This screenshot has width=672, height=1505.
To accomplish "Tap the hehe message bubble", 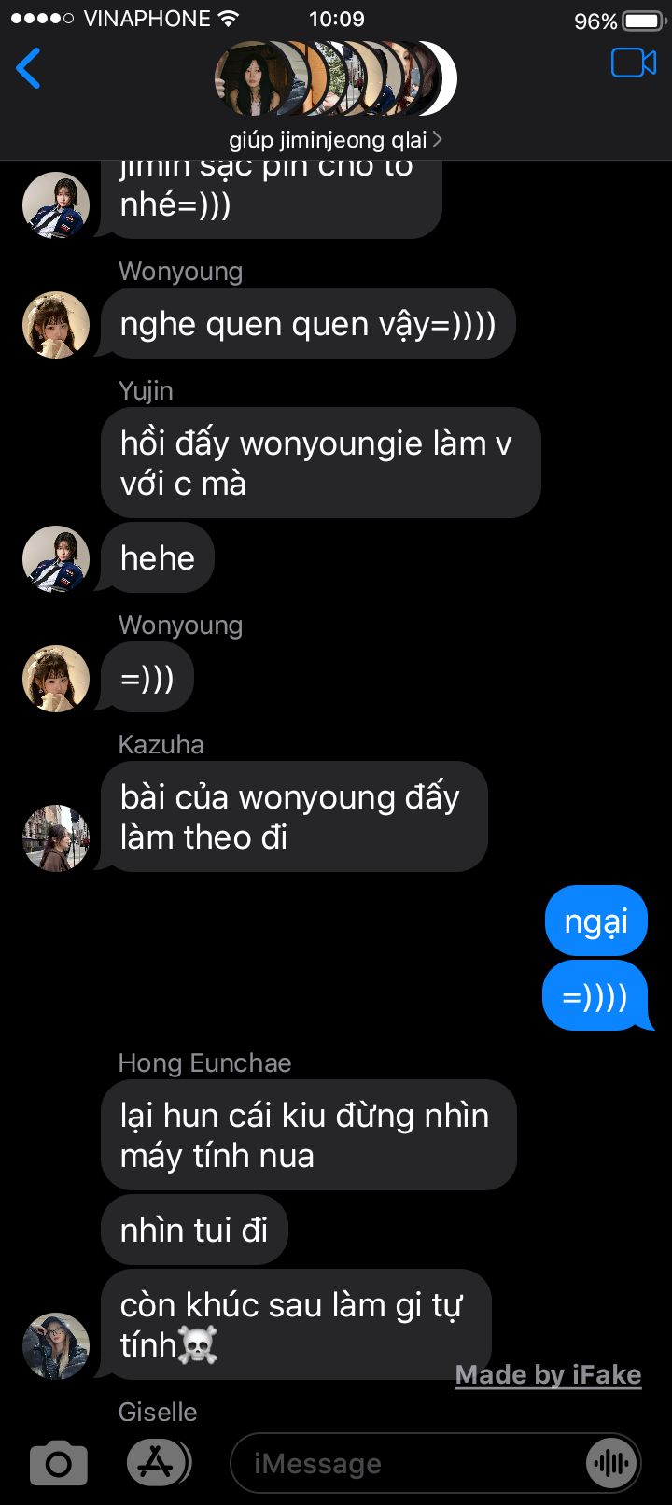I will [x=157, y=557].
